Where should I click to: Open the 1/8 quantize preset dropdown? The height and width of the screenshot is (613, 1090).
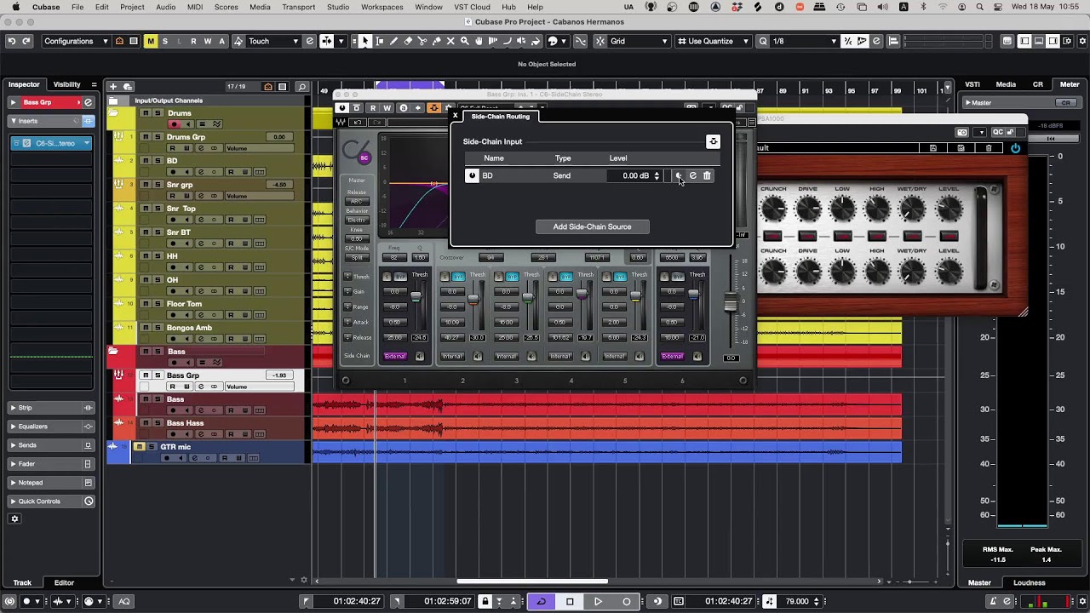(805, 41)
